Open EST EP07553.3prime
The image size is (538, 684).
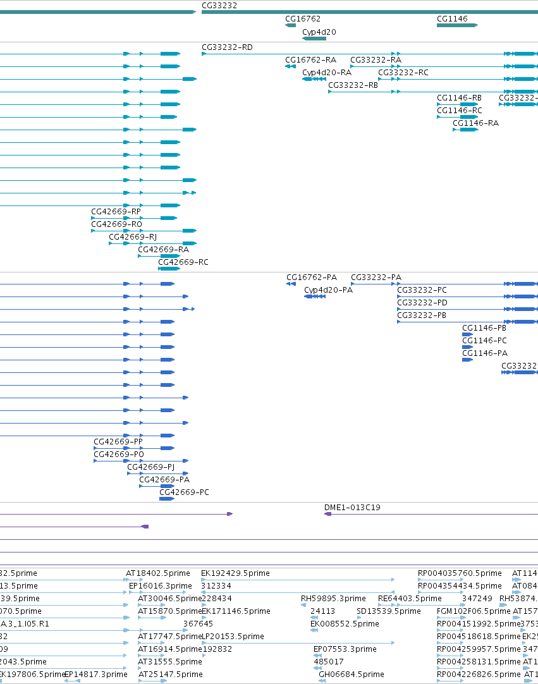pyautogui.click(x=345, y=649)
